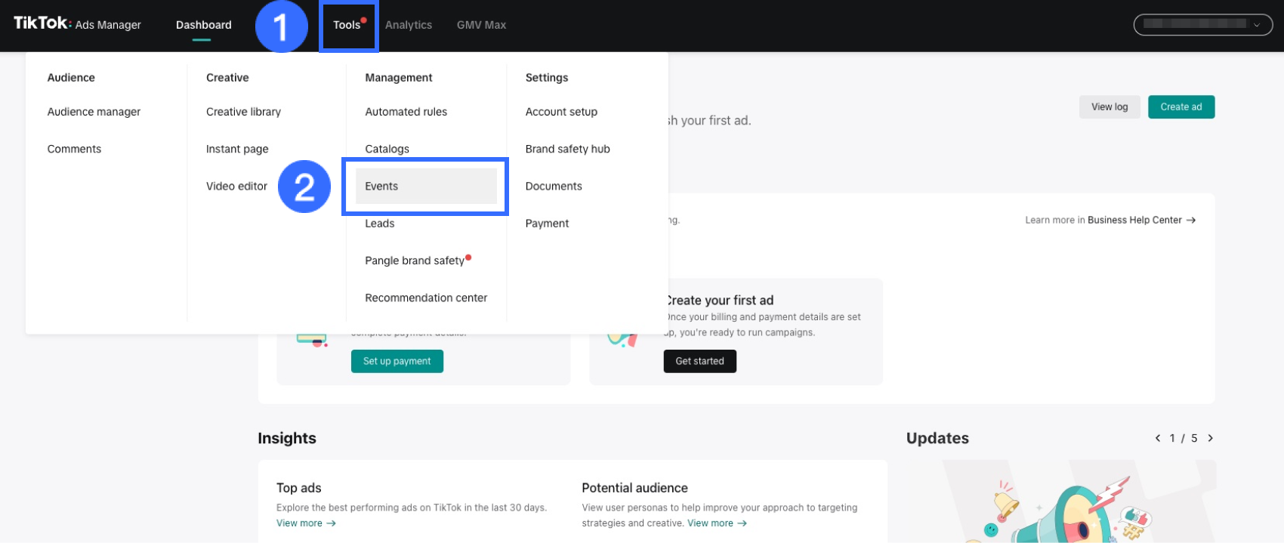Go to the Dashboard tab
This screenshot has height=543, width=1284.
point(203,25)
